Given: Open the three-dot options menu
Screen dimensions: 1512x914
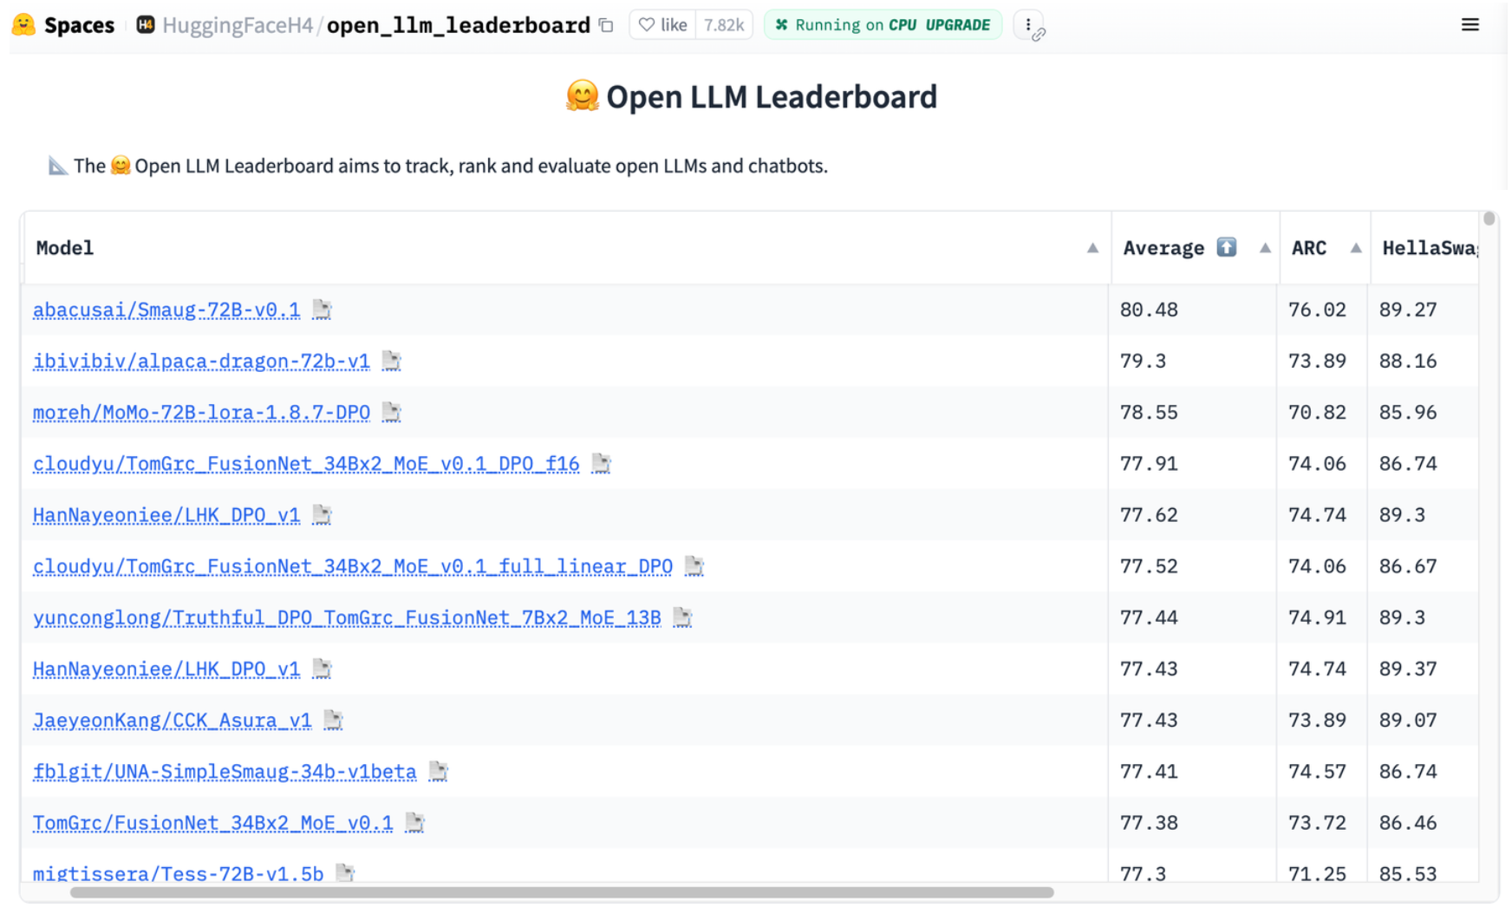Looking at the screenshot, I should (x=1028, y=25).
